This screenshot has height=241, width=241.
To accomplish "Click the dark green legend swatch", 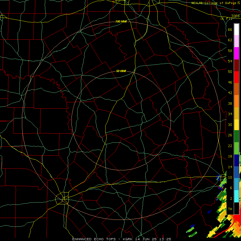I will [x=236, y=136].
